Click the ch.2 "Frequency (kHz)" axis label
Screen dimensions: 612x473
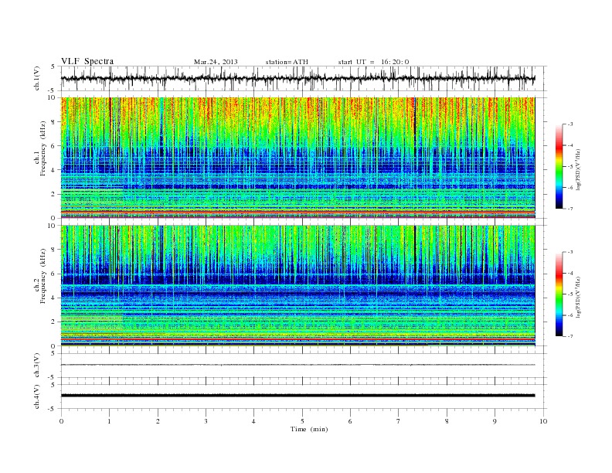[43, 276]
